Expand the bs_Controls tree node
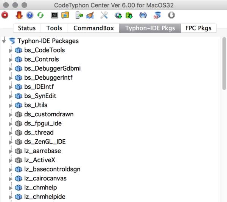The height and width of the screenshot is (202, 227). point(11,60)
